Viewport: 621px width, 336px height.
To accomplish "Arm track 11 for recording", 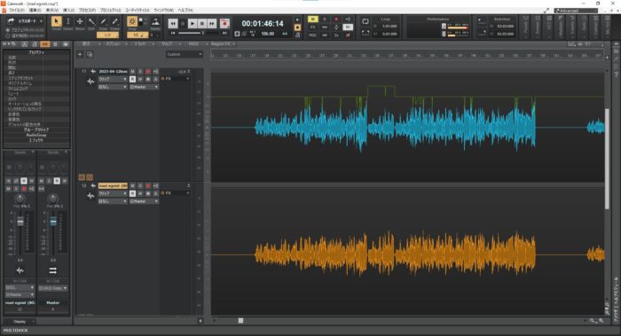I will 148,72.
